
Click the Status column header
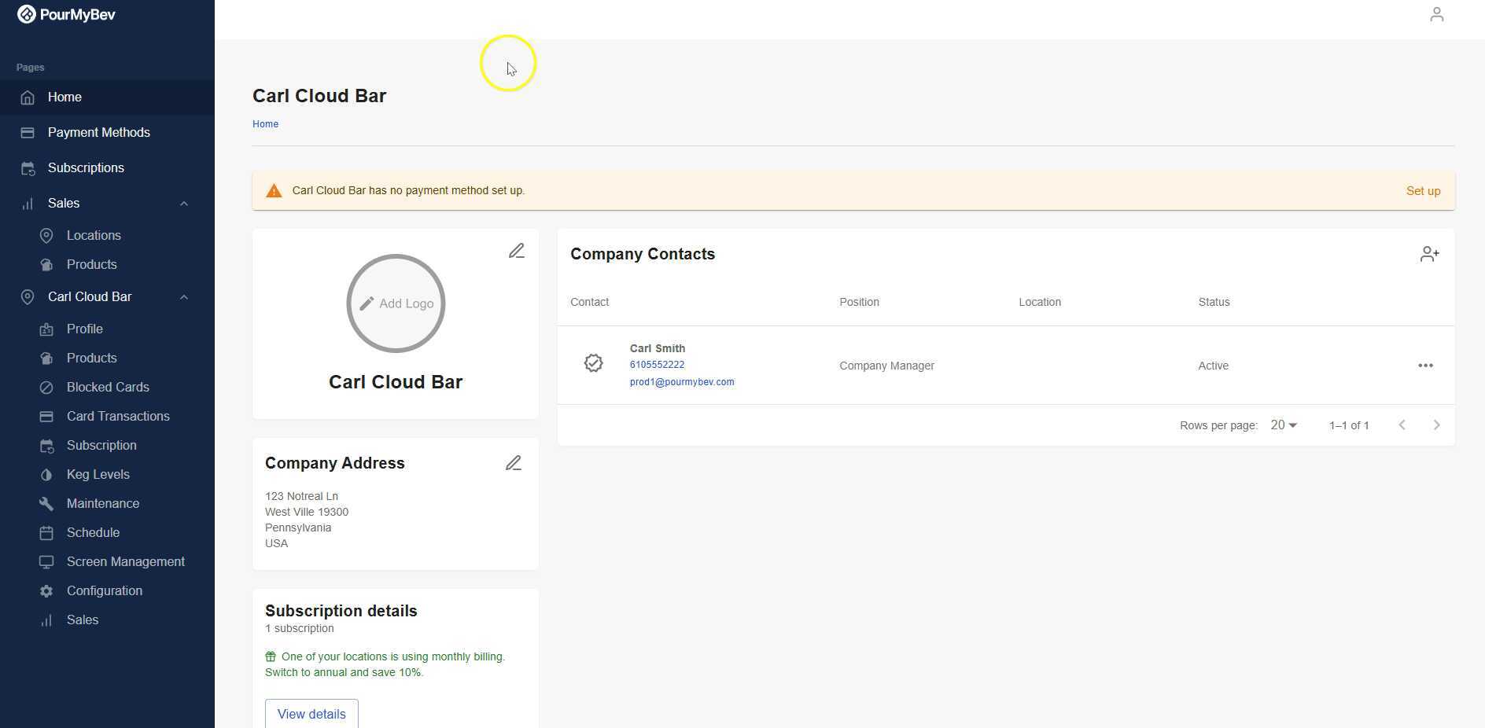coord(1214,303)
